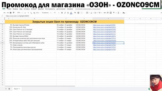Open the link in the Kitfort row

coord(104,36)
